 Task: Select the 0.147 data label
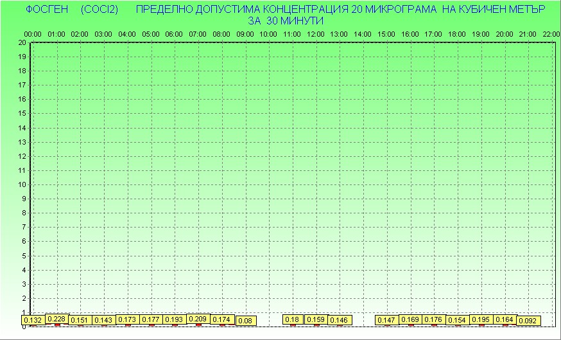coord(387,320)
